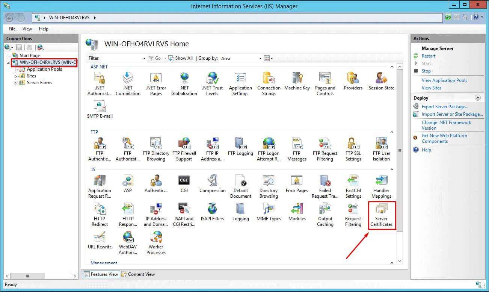The width and height of the screenshot is (489, 292).
Task: Open the Connection Strings icon
Action: pos(269,83)
